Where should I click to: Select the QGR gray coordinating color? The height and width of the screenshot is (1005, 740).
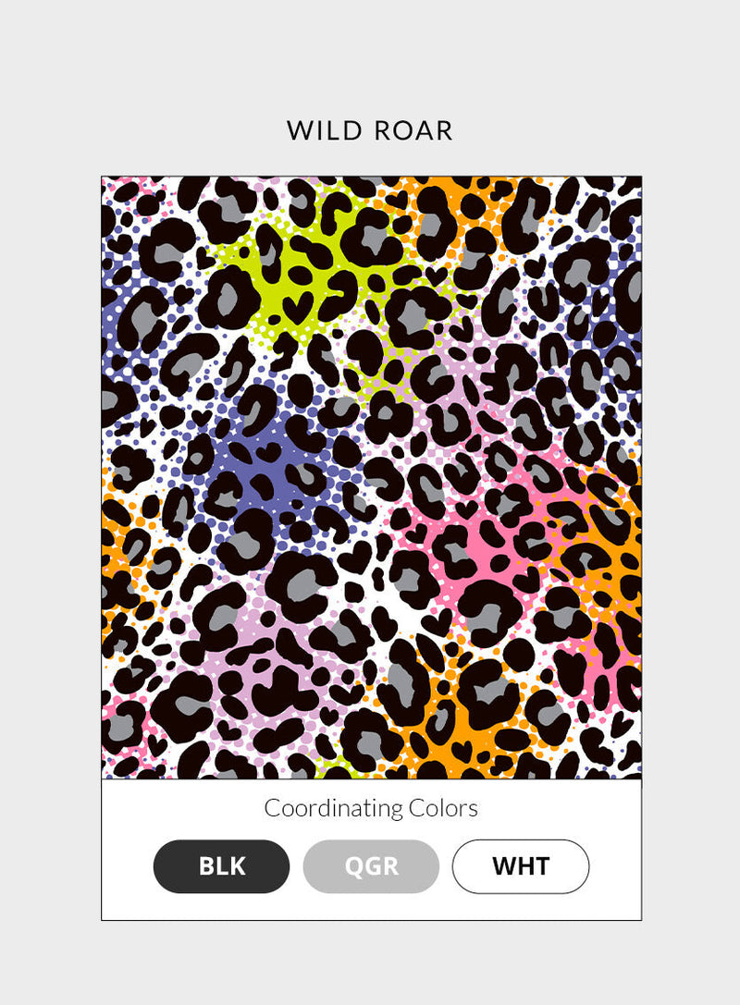click(x=371, y=866)
